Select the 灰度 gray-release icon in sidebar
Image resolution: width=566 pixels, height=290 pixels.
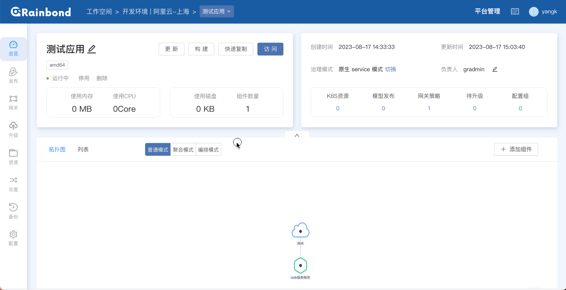[x=13, y=184]
